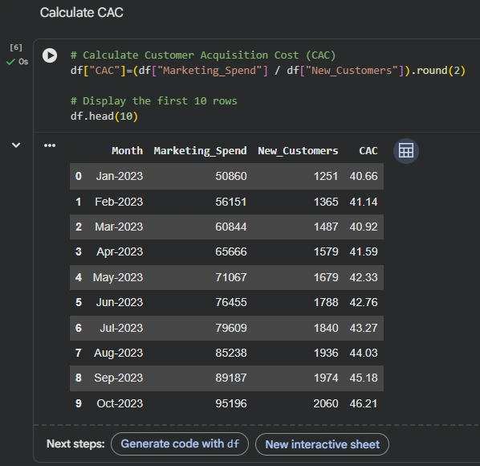Click the CAC calculation code line
The width and height of the screenshot is (480, 466).
(268, 71)
